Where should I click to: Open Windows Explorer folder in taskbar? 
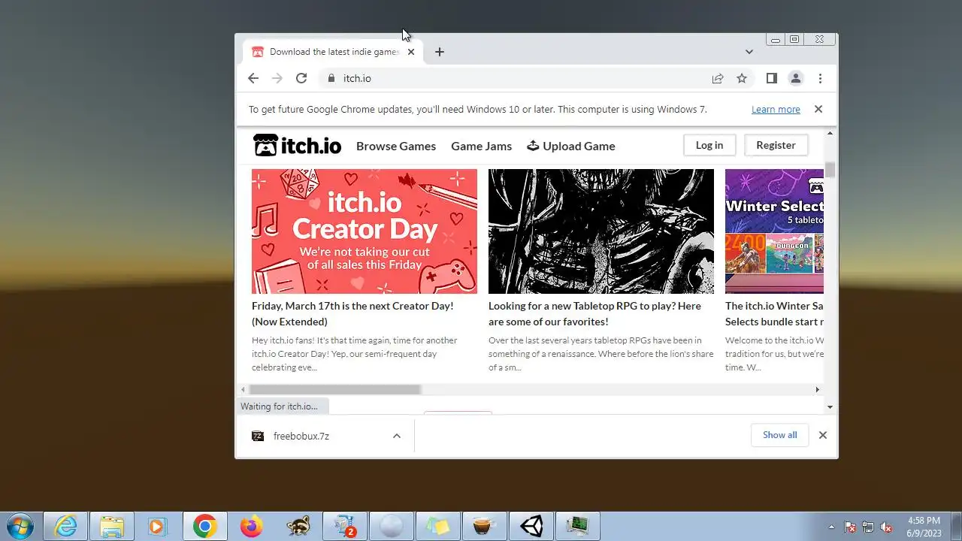pyautogui.click(x=112, y=527)
